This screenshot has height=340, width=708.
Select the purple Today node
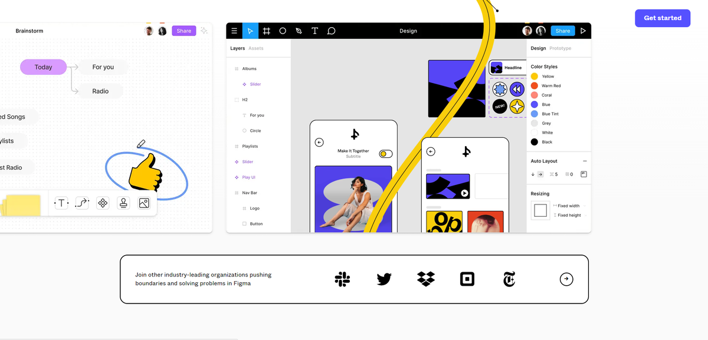tap(44, 67)
